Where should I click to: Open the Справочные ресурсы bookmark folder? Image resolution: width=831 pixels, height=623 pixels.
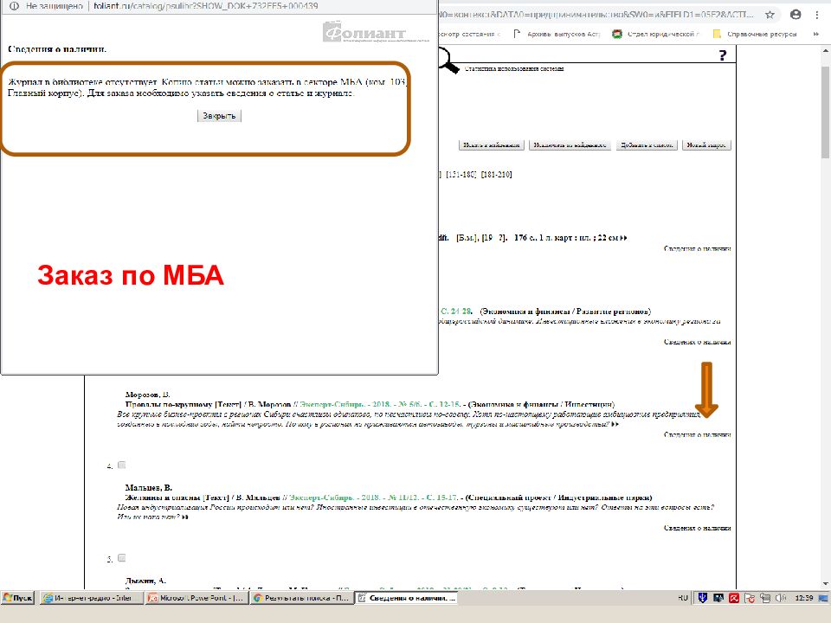pos(755,34)
